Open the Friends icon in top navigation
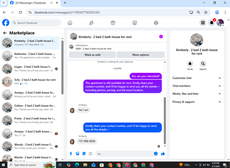Image resolution: width=230 pixels, height=168 pixels. point(92,23)
